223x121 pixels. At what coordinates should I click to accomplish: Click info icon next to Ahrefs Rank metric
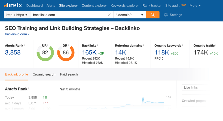click(24, 45)
